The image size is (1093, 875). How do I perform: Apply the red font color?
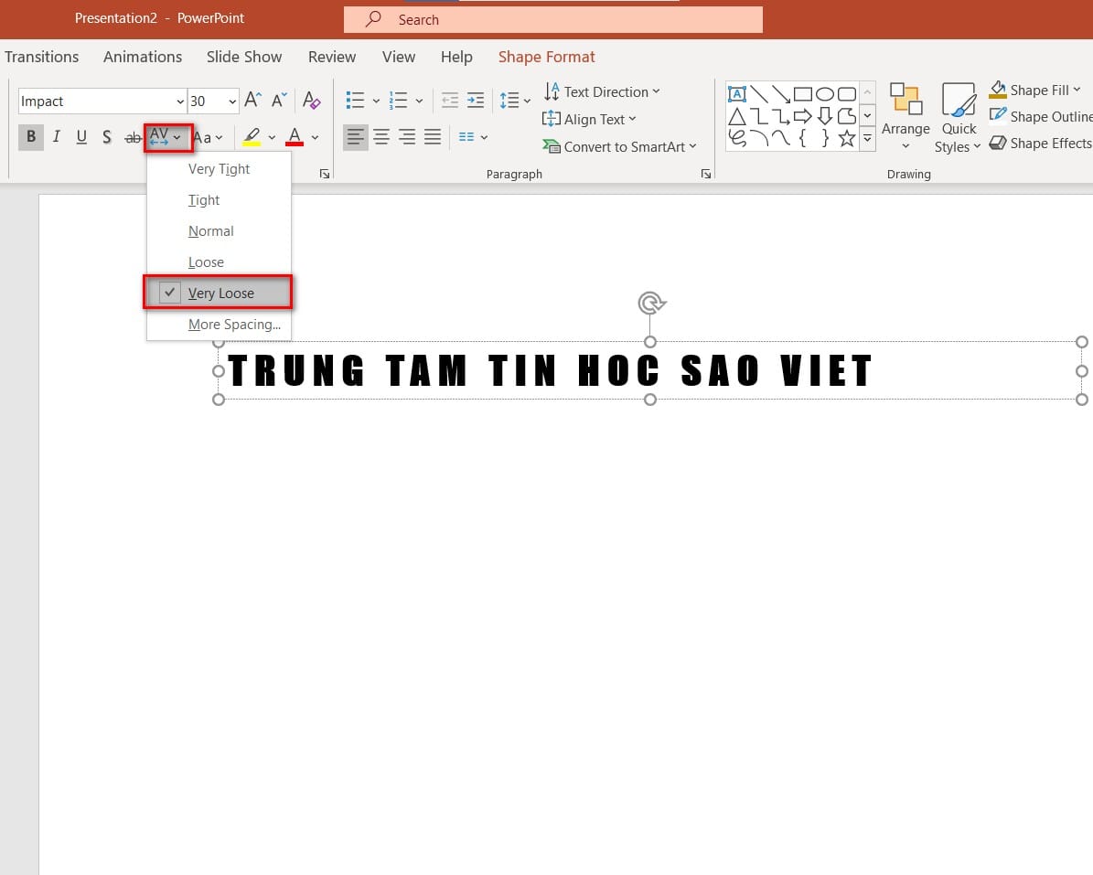pyautogui.click(x=295, y=137)
